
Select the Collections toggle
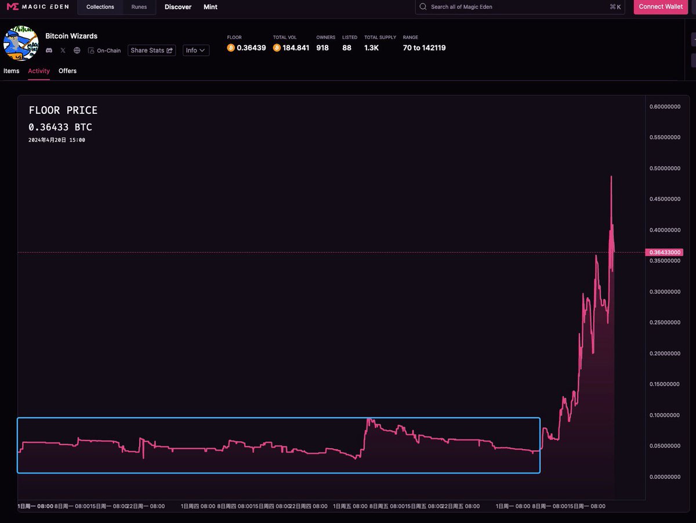[x=100, y=7]
